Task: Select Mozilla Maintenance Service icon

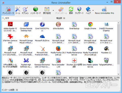Action: pos(74,48)
